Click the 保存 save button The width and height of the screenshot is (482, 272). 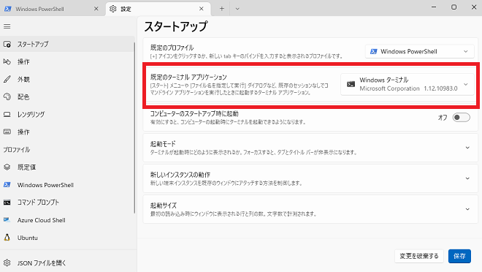459,256
